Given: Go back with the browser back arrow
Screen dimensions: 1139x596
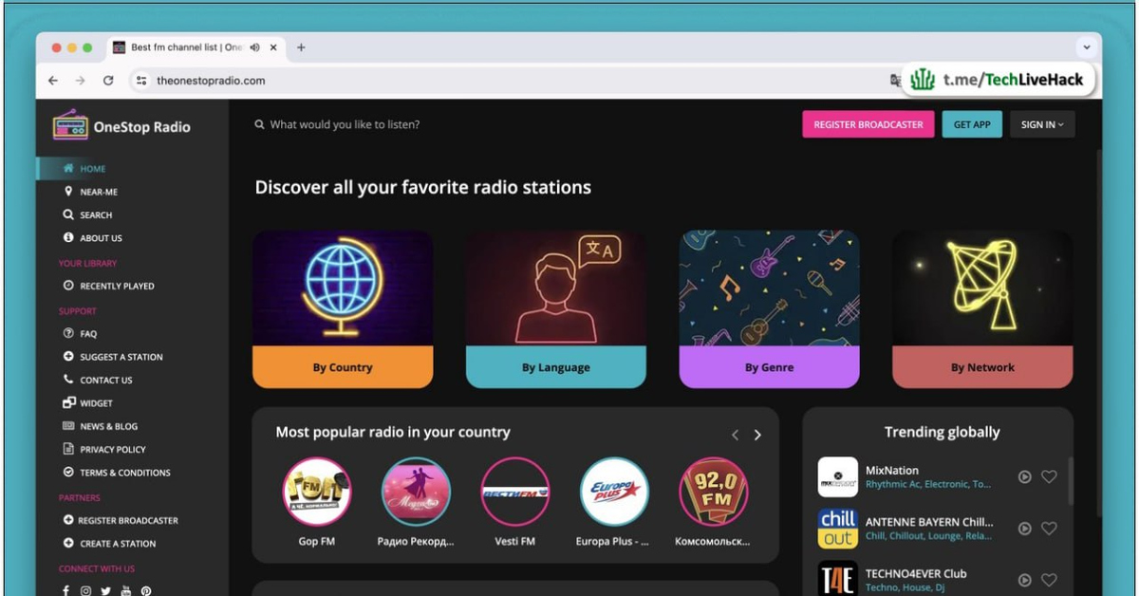Looking at the screenshot, I should (53, 81).
